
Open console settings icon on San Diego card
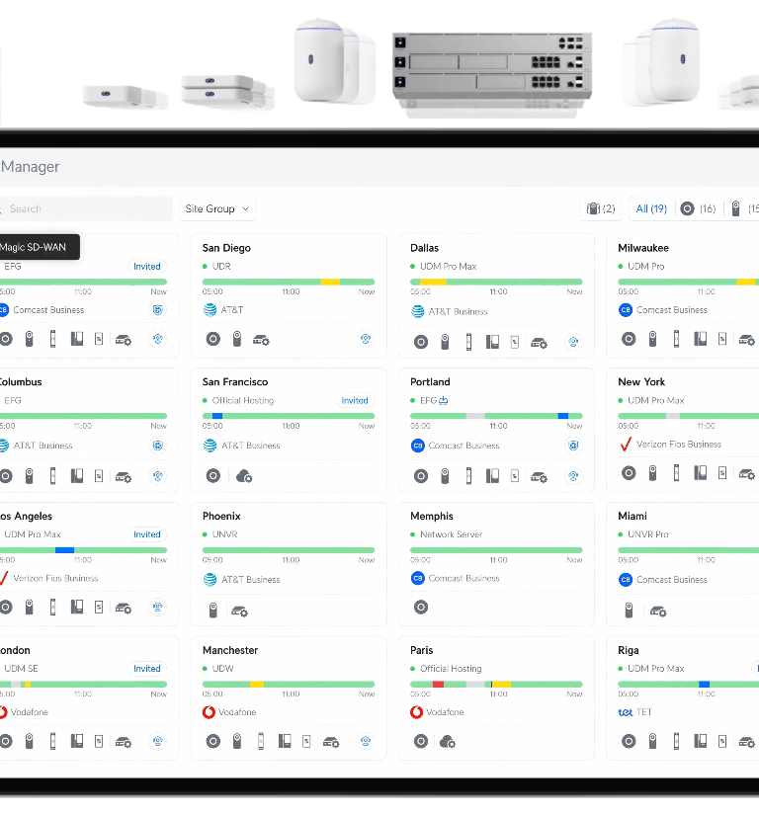click(x=261, y=341)
